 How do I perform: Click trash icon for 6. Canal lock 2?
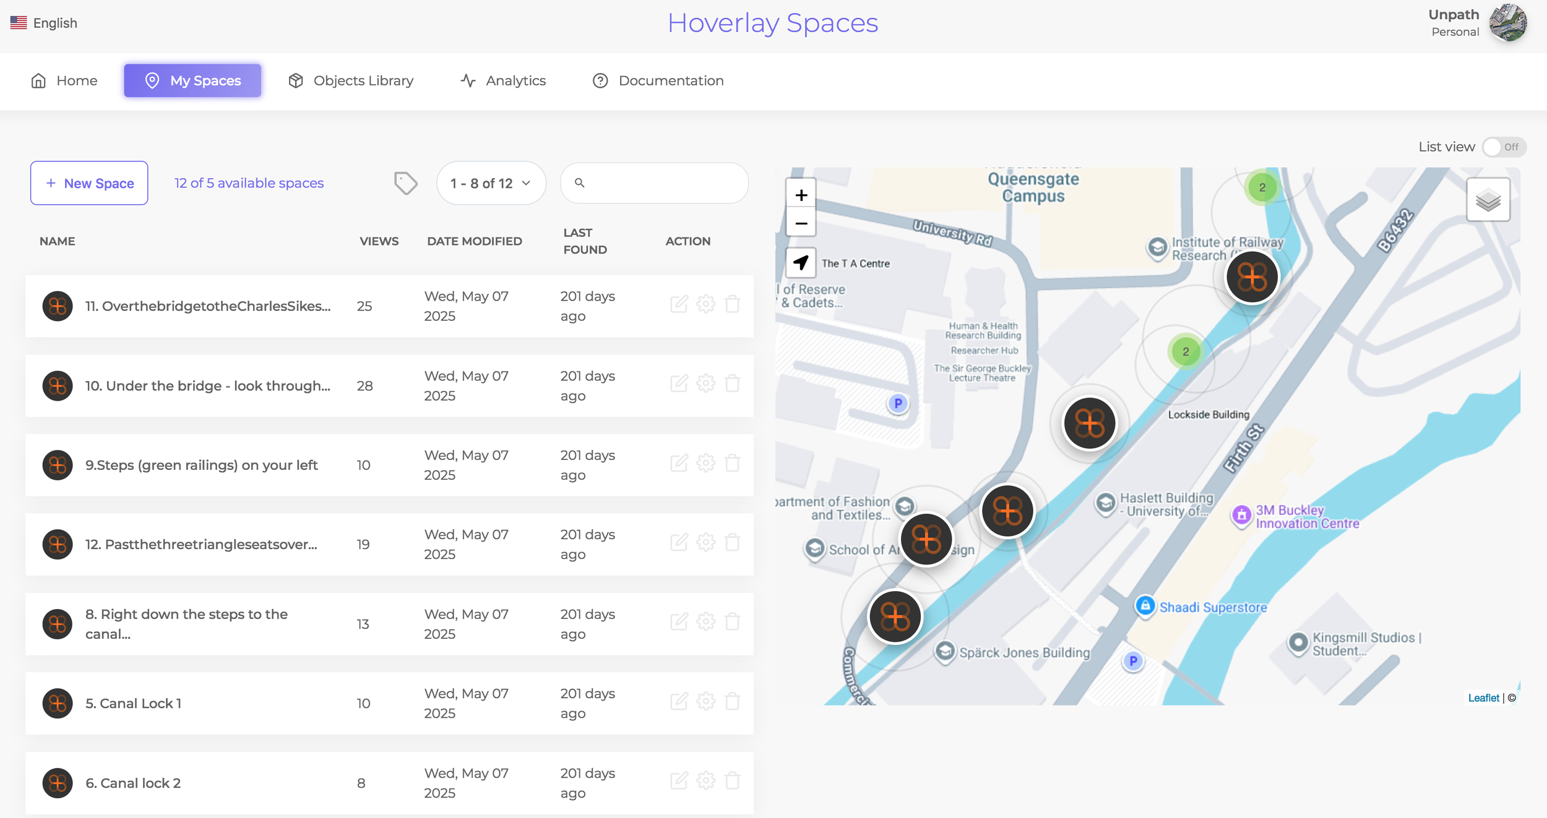pyautogui.click(x=732, y=781)
